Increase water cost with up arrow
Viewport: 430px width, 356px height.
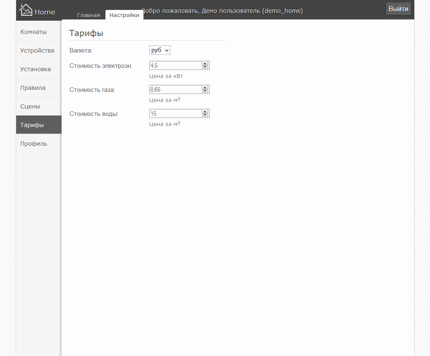point(205,112)
